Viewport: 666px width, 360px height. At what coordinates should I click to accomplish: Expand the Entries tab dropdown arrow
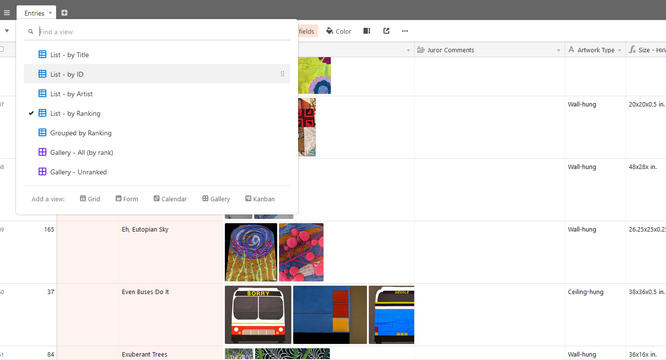tap(50, 13)
